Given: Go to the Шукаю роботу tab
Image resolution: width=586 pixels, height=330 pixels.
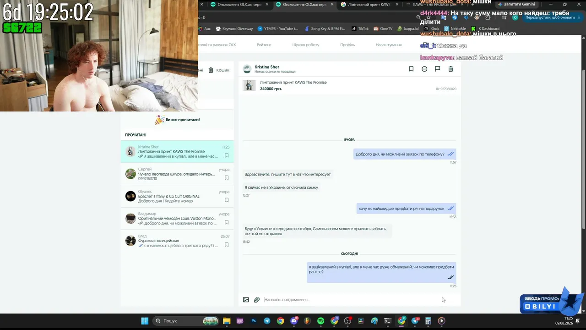Looking at the screenshot, I should pos(306,45).
